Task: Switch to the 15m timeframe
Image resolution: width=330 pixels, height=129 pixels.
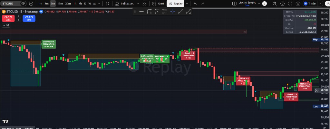Action: (60, 4)
